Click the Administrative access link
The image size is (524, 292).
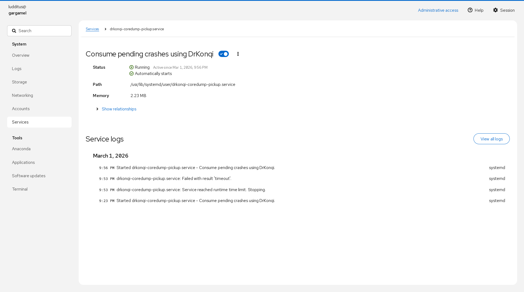click(438, 10)
